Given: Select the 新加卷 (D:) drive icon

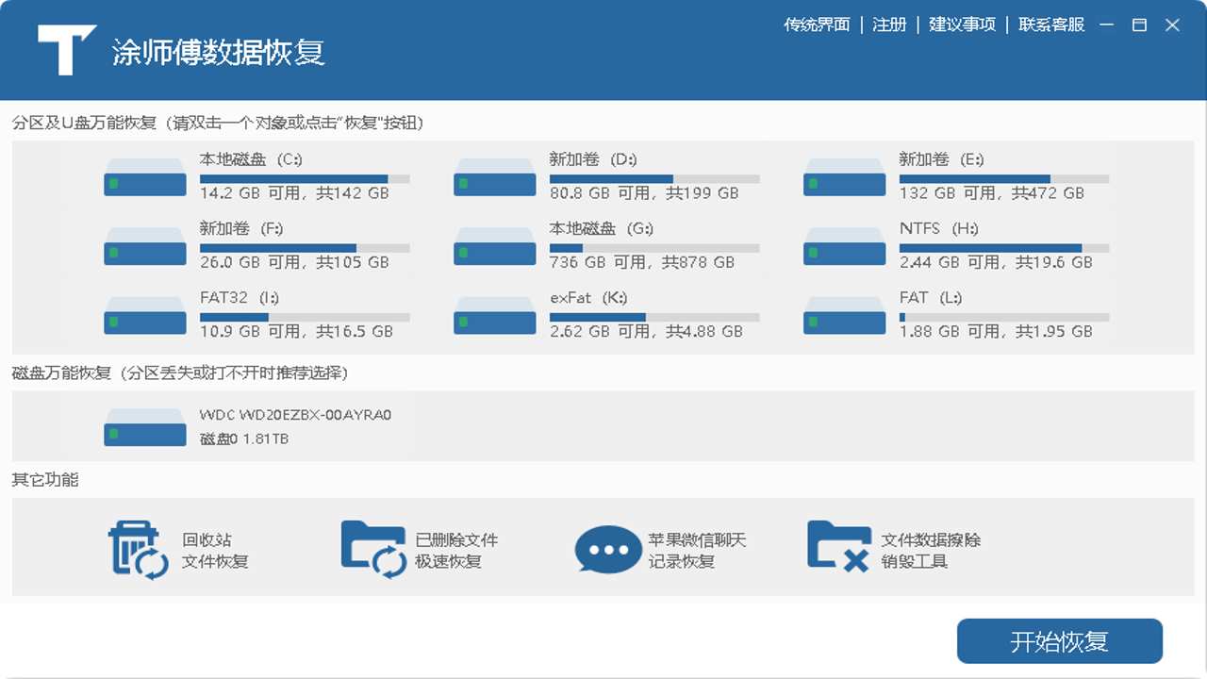Looking at the screenshot, I should click(x=494, y=178).
